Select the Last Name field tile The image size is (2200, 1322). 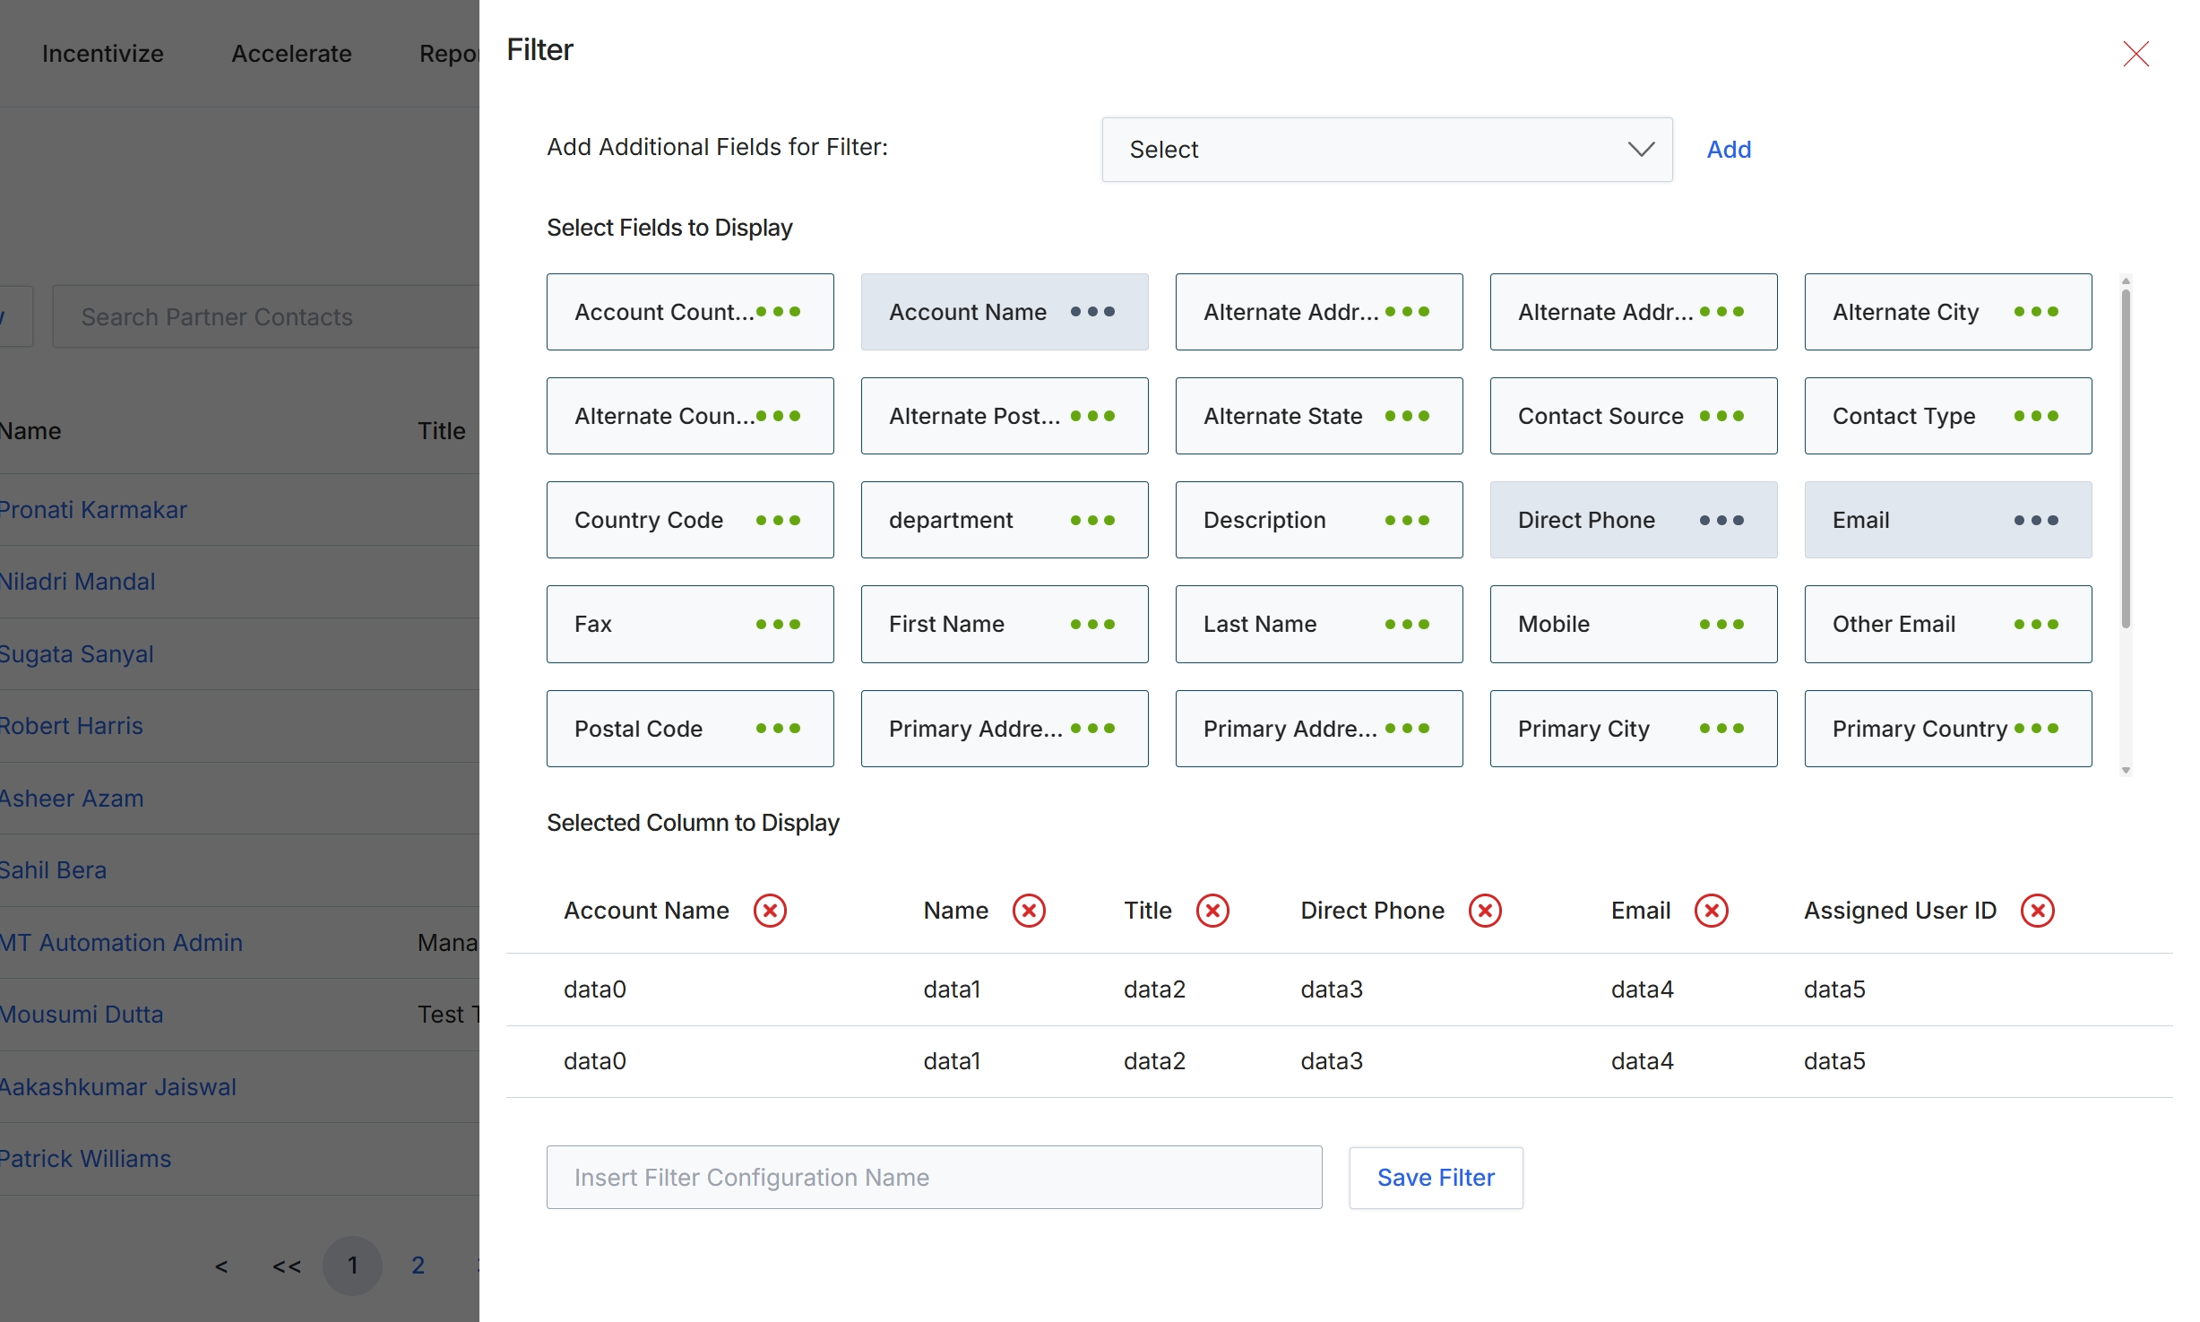point(1318,625)
